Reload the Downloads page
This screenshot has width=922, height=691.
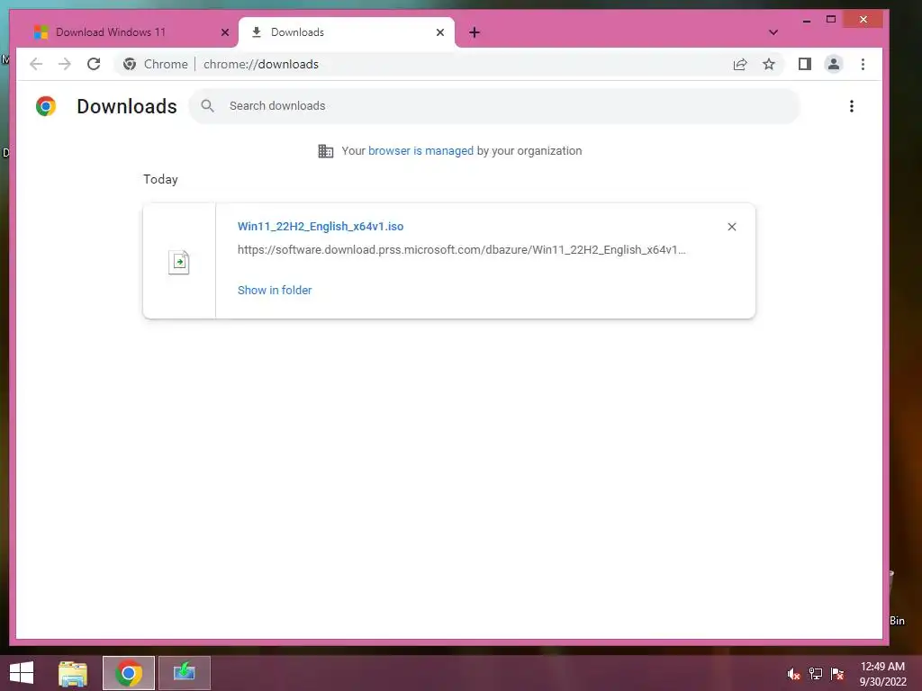94,64
